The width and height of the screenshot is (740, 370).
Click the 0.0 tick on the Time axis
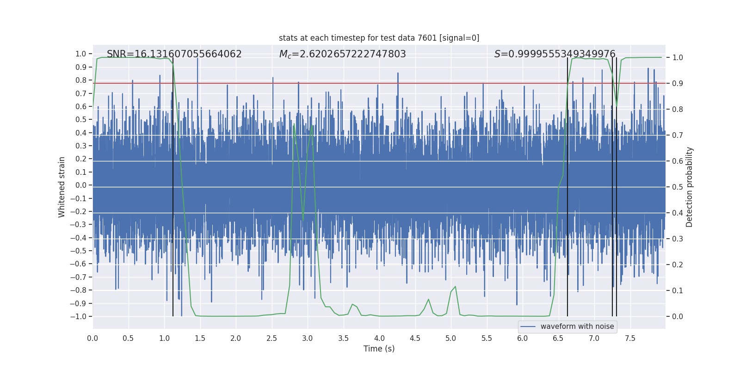click(x=92, y=339)
